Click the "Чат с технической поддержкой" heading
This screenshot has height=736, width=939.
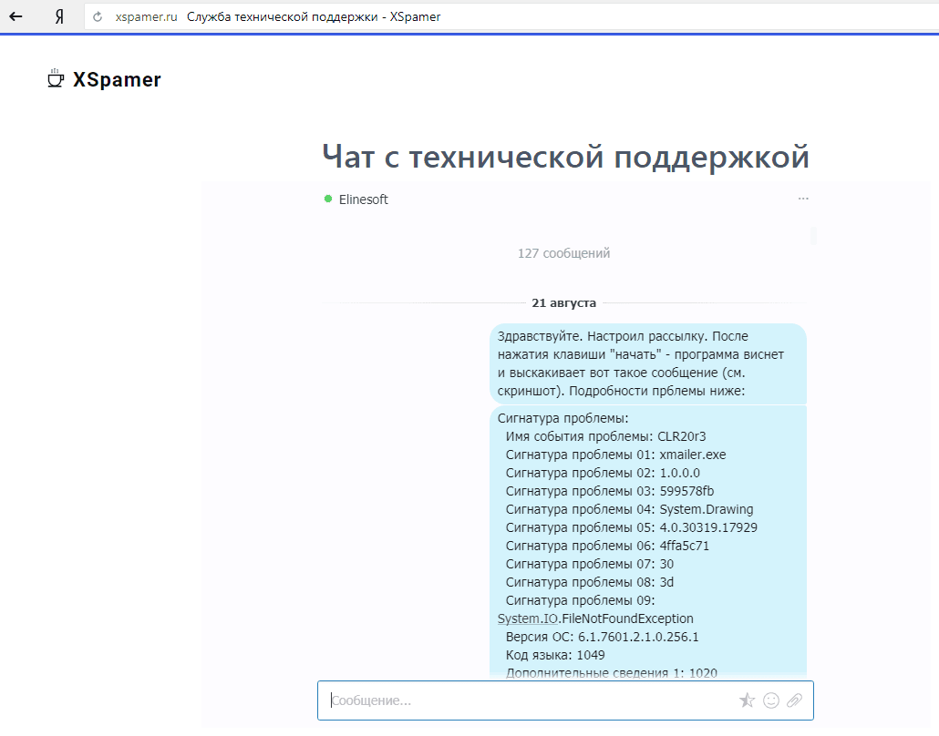pos(565,157)
